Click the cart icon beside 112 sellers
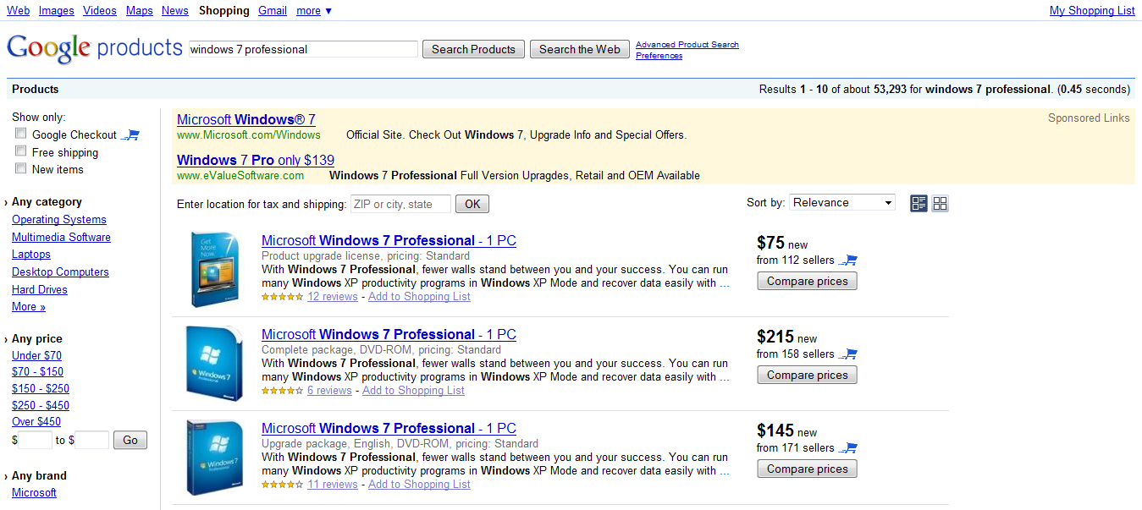 848,260
